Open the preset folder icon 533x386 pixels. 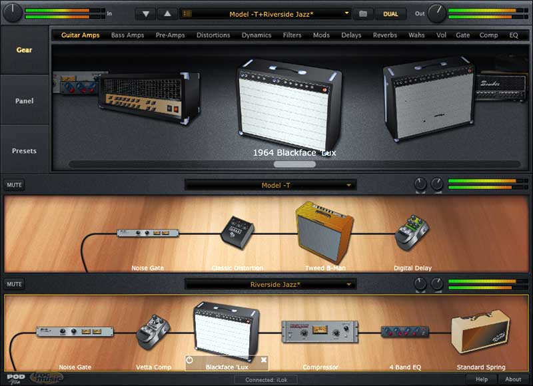click(x=362, y=13)
